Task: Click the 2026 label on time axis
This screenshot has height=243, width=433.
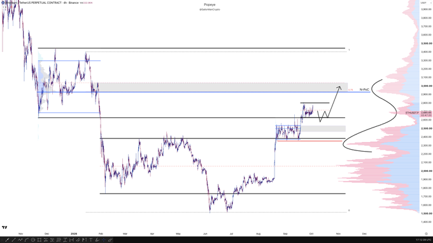Action: [74, 233]
